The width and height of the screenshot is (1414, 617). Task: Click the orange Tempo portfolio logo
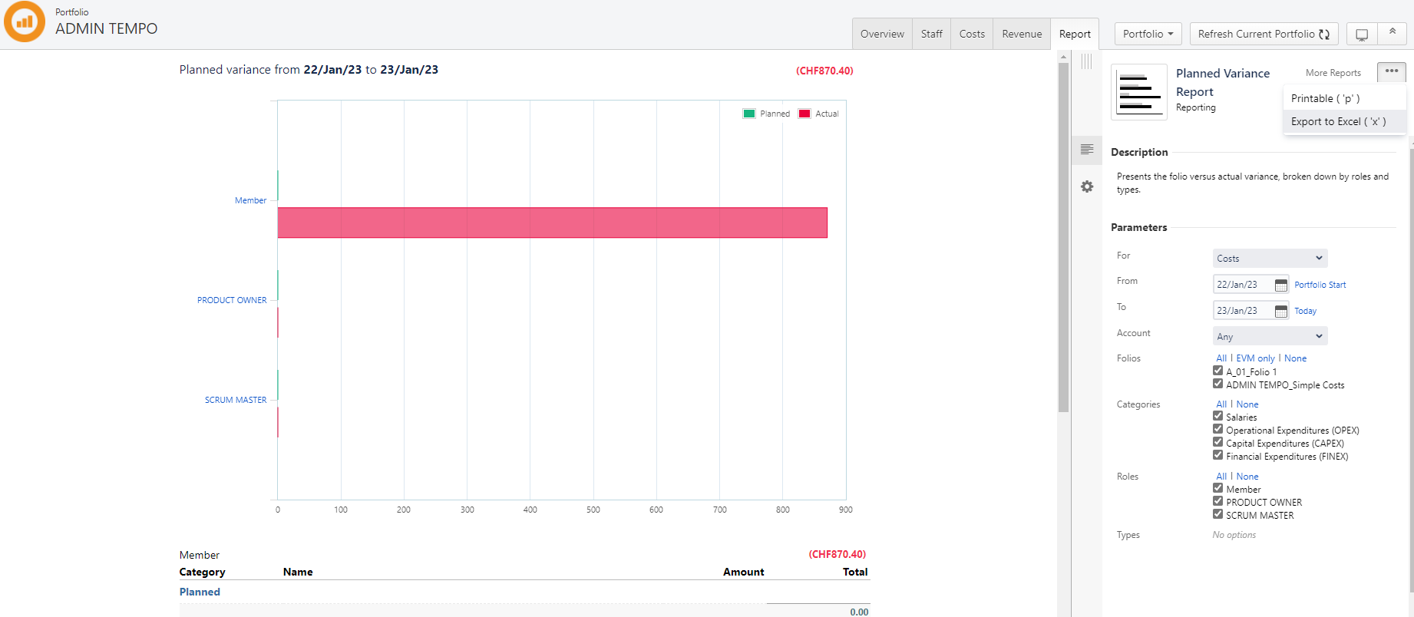coord(25,21)
